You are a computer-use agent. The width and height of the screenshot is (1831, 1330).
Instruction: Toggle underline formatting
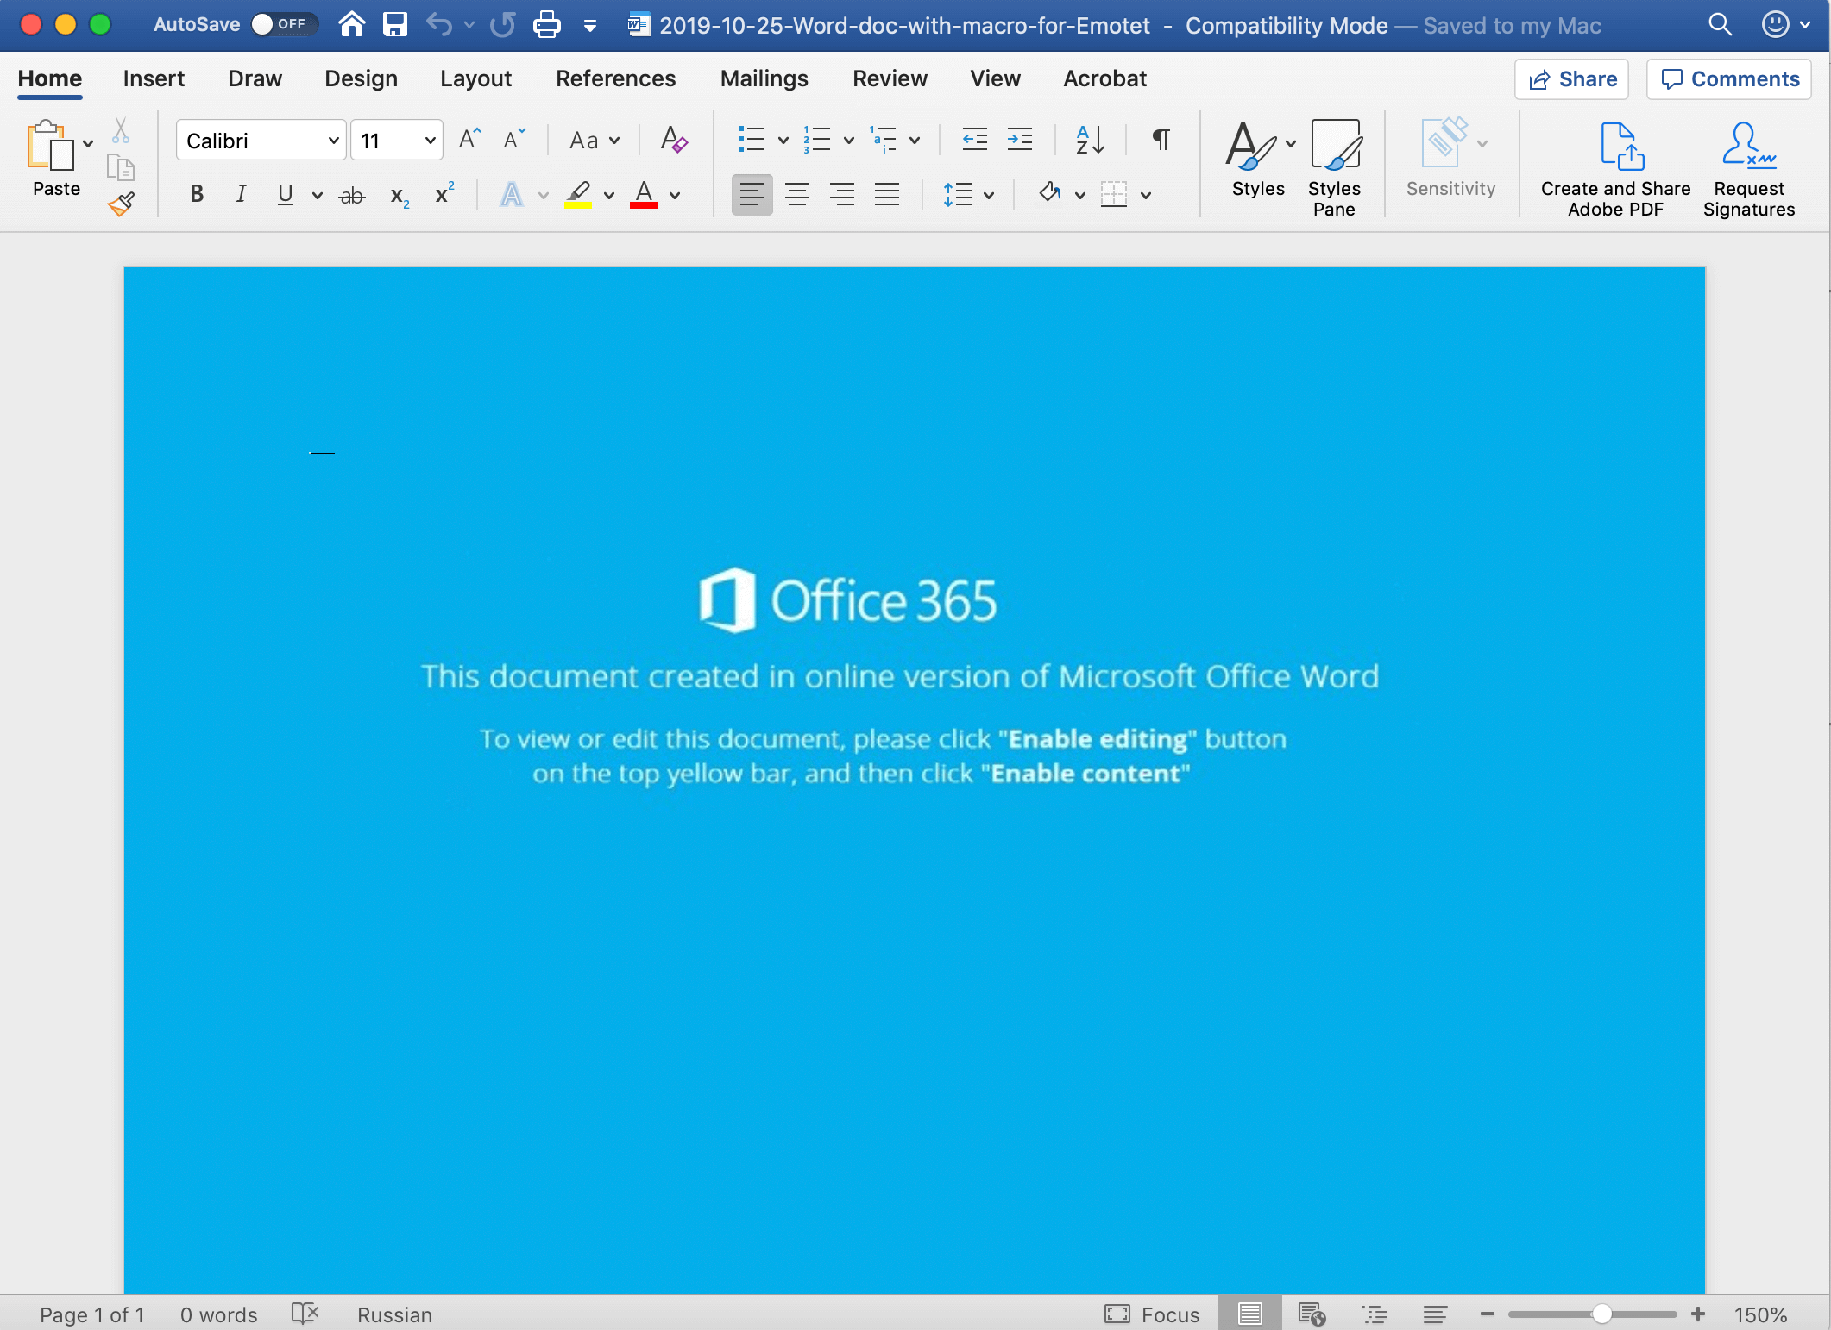[286, 194]
